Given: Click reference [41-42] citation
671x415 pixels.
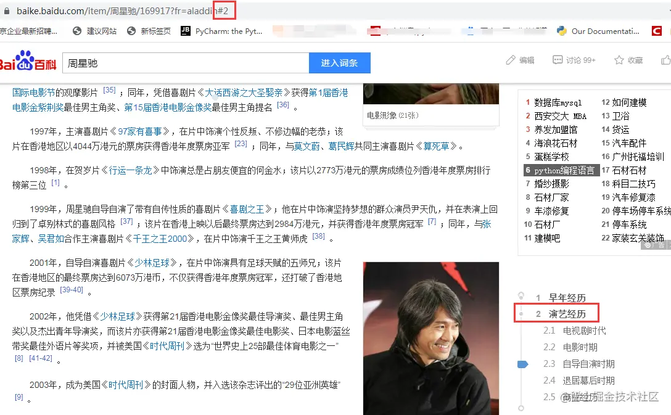Looking at the screenshot, I should click(x=41, y=358).
